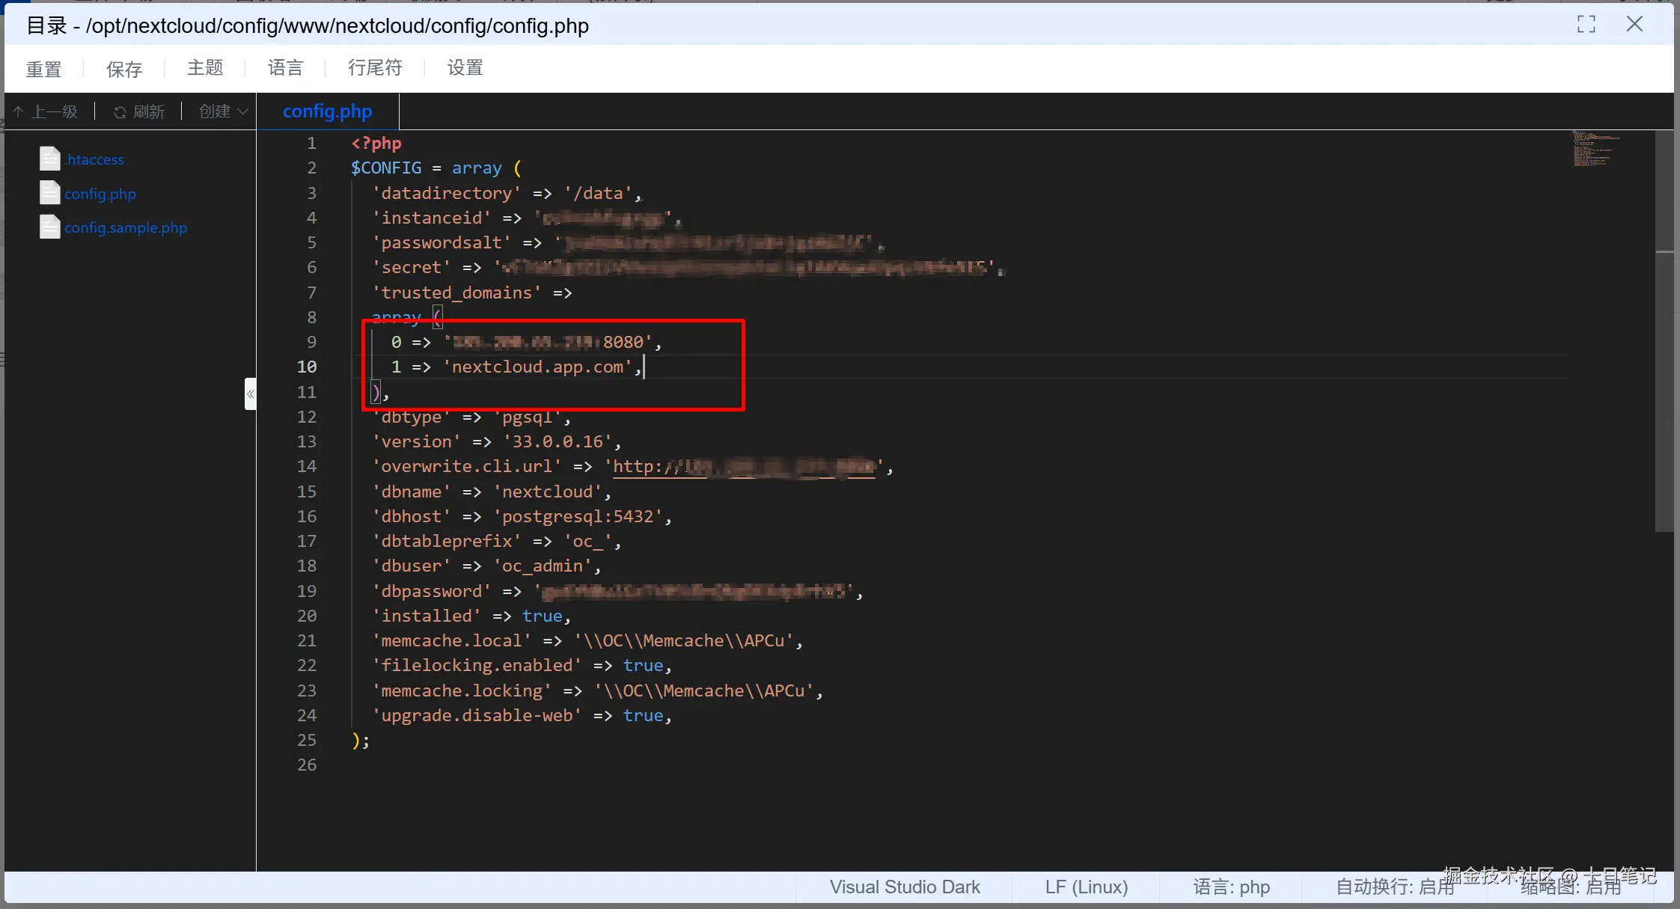Click the config.php file icon in sidebar
Viewport: 1680px width, 909px height.
click(x=49, y=193)
